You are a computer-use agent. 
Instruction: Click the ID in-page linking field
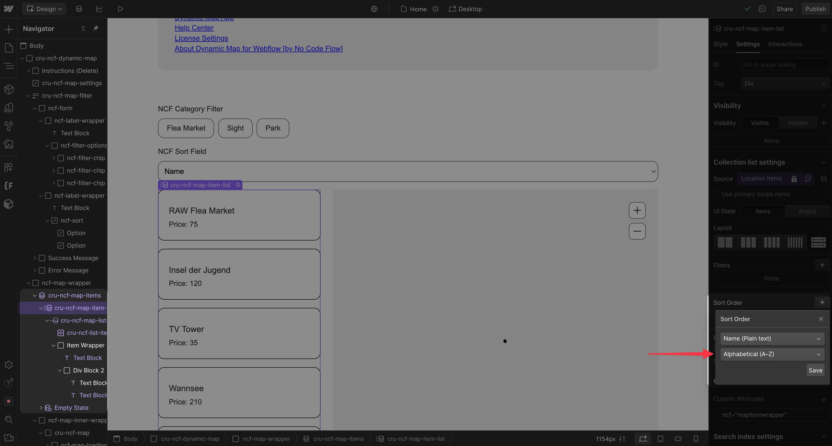tap(785, 65)
